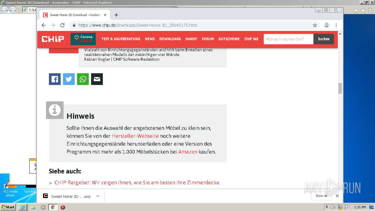Share the article on Twitter
This screenshot has height=211, width=375.
pyautogui.click(x=69, y=79)
